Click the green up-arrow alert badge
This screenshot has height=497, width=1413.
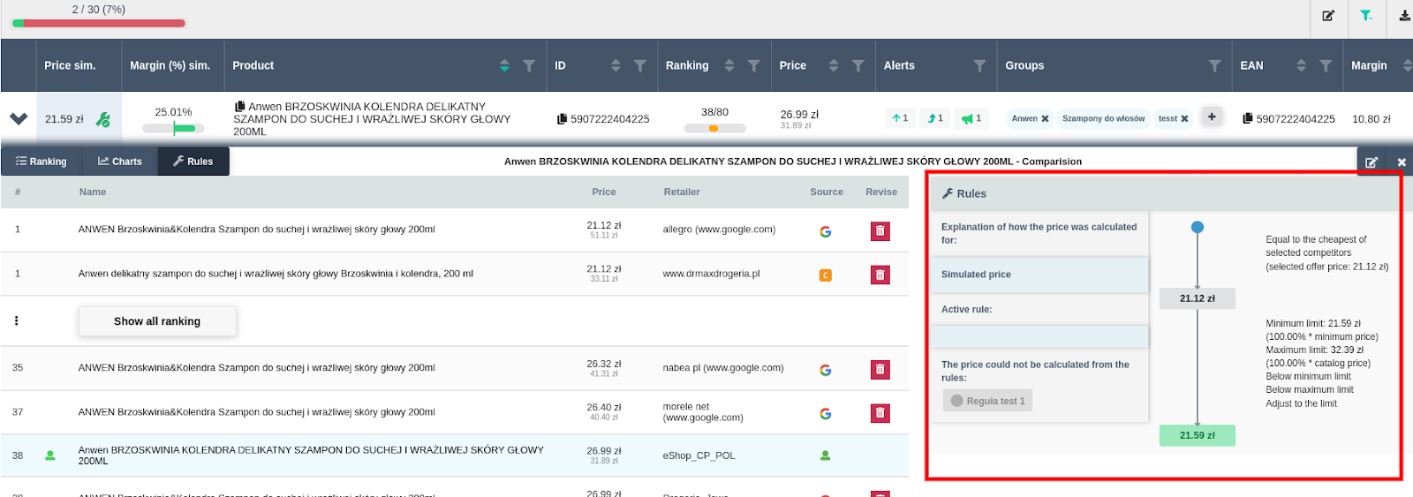tap(900, 118)
